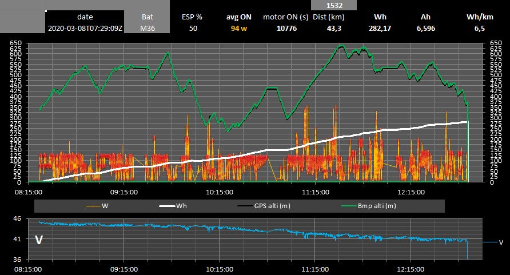The height and width of the screenshot is (275, 510).
Task: Select the "Ah" column header
Action: tap(425, 17)
